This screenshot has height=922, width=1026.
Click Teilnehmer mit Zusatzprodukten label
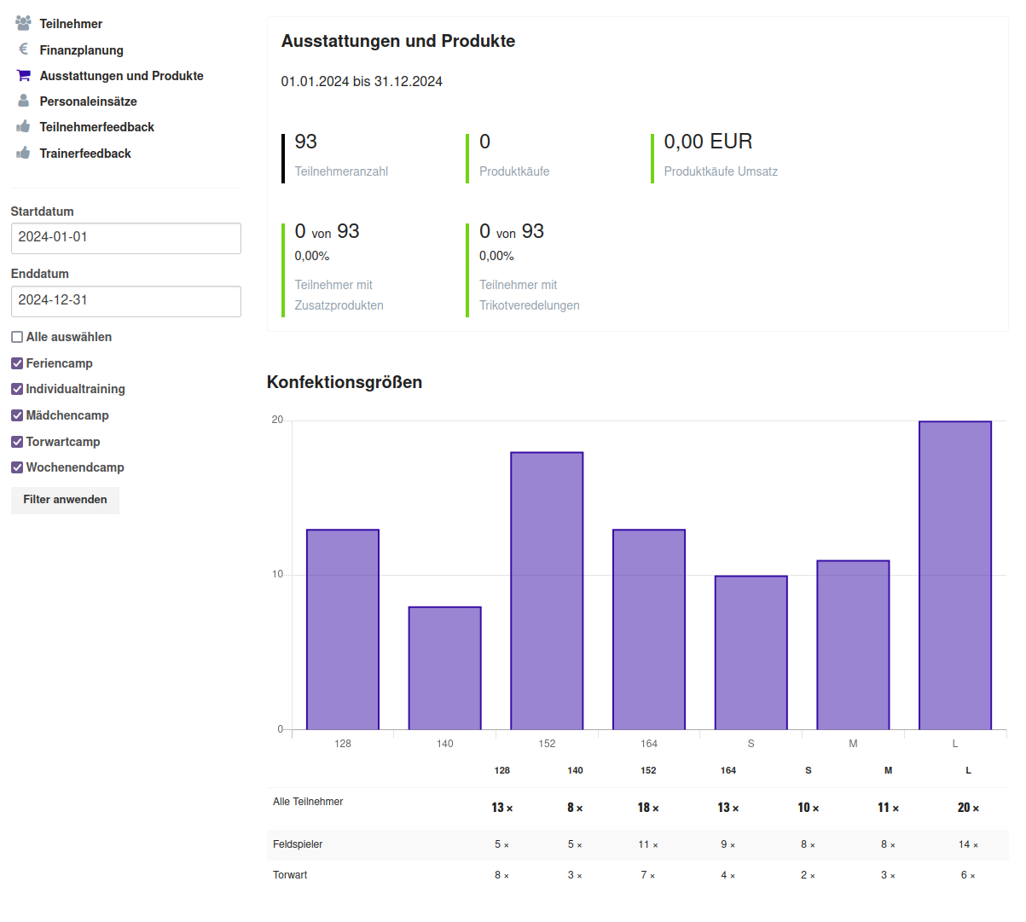point(339,295)
